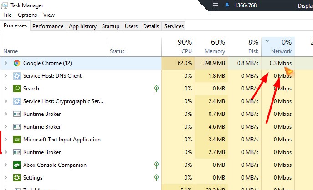Screen dimensions: 313x190
Task: Expand the Google Chrome (12) process group
Action: click(5, 63)
